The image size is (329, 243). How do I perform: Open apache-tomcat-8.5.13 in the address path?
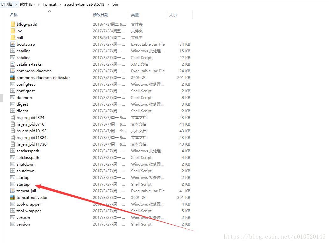pos(84,4)
